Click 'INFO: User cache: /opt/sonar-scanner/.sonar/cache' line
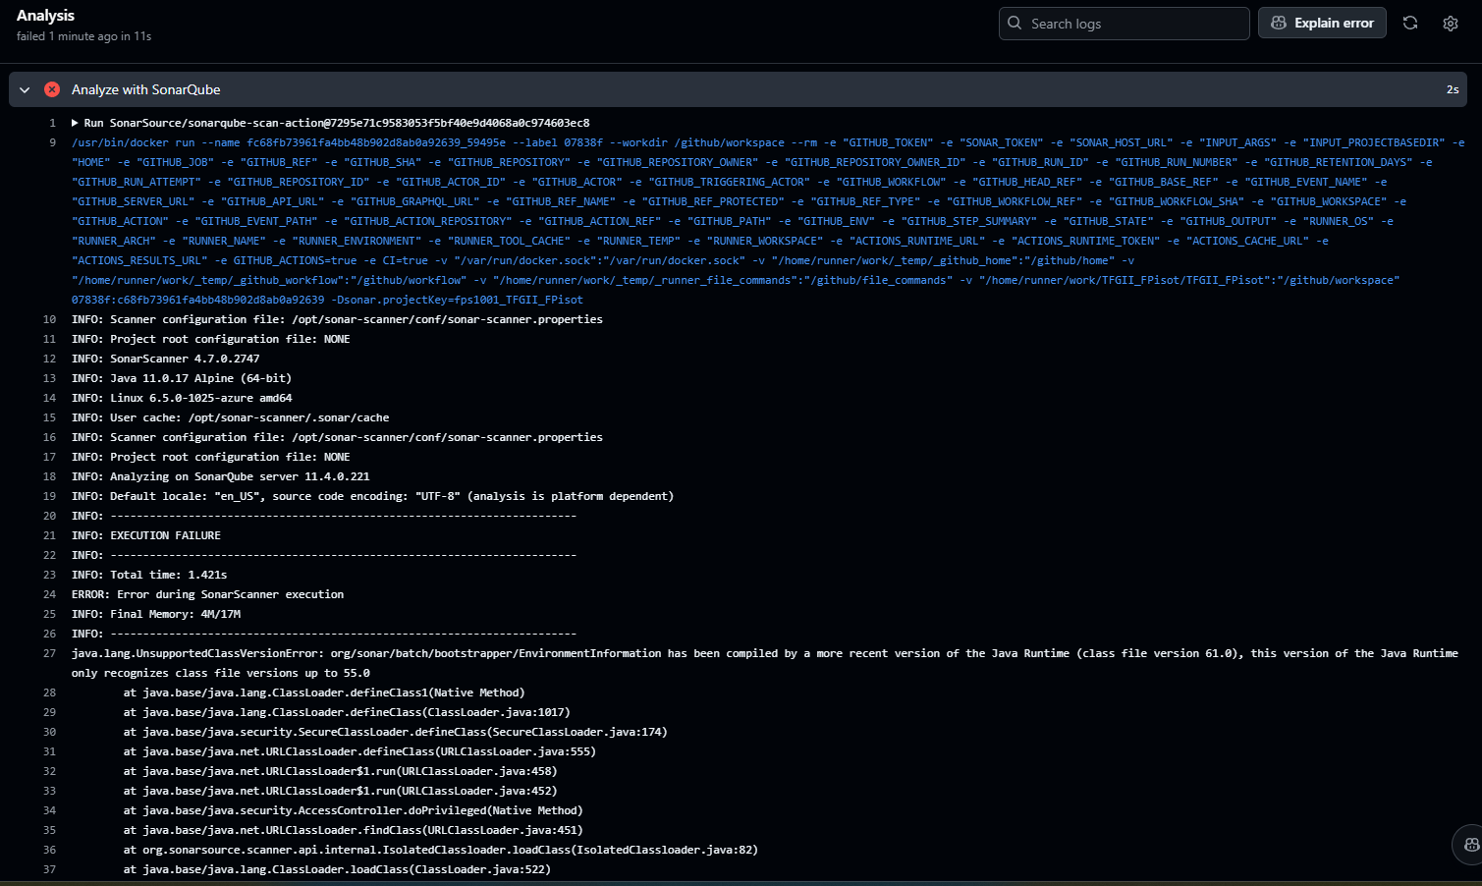 coord(231,417)
